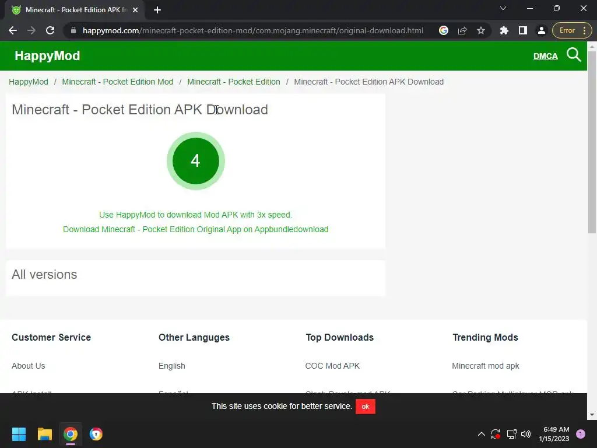597x448 pixels.
Task: Open the DMCA link
Action: [x=545, y=56]
